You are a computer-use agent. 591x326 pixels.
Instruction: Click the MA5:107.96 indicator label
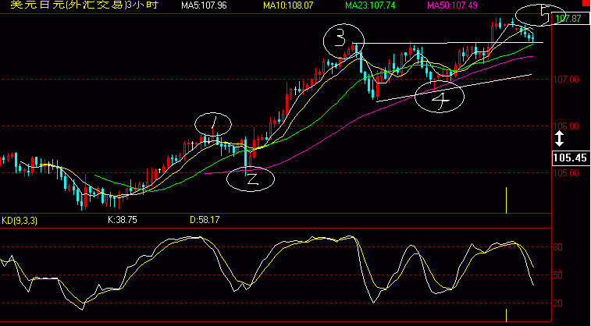pos(204,5)
